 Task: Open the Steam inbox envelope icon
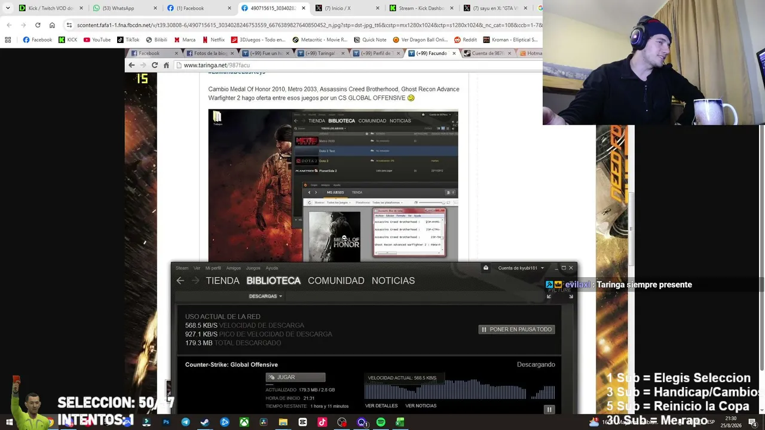[486, 268]
